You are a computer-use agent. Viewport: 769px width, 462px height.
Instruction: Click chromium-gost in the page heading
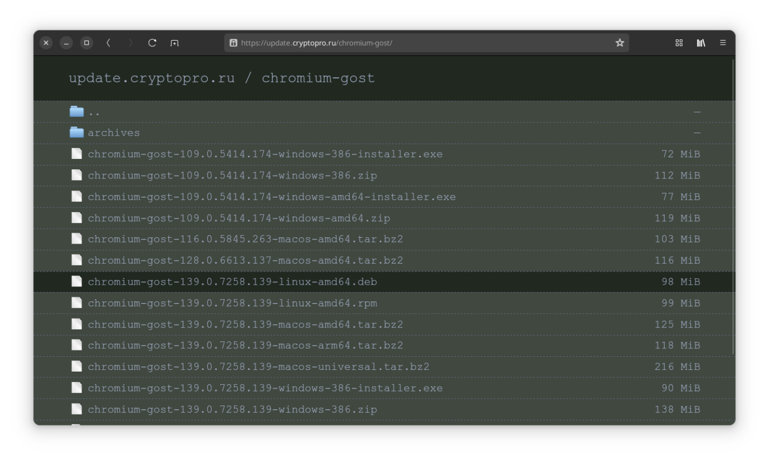(x=319, y=79)
